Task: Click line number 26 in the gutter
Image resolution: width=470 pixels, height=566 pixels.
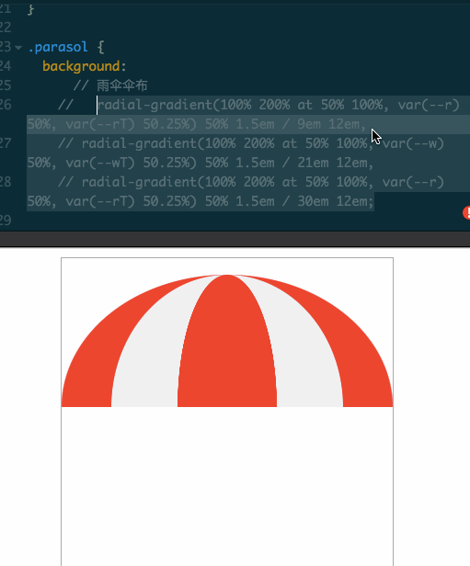Action: click(6, 105)
